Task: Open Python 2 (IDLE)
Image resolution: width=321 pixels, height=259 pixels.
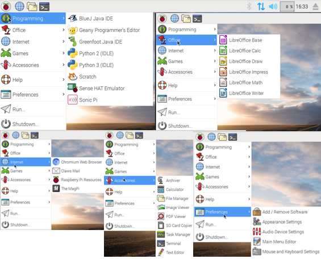Action: click(110, 53)
